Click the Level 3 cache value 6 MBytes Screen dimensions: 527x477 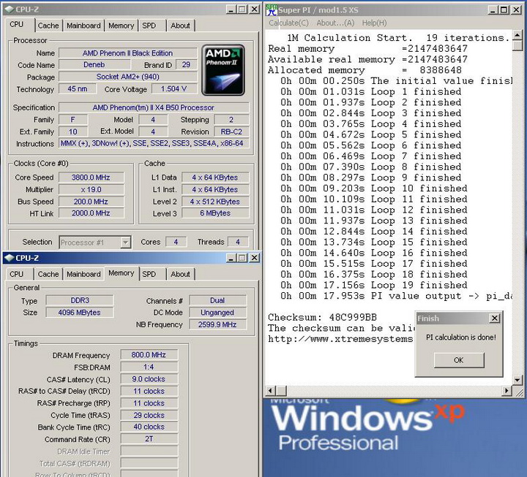[215, 213]
